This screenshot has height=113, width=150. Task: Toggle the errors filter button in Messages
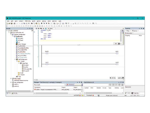coord(70,85)
